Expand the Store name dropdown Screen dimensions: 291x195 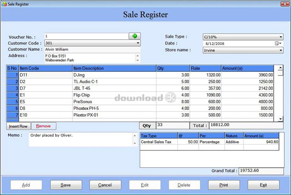[281, 50]
